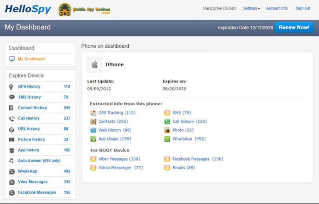Open SMS (79) link
The height and width of the screenshot is (204, 319).
pyautogui.click(x=182, y=113)
